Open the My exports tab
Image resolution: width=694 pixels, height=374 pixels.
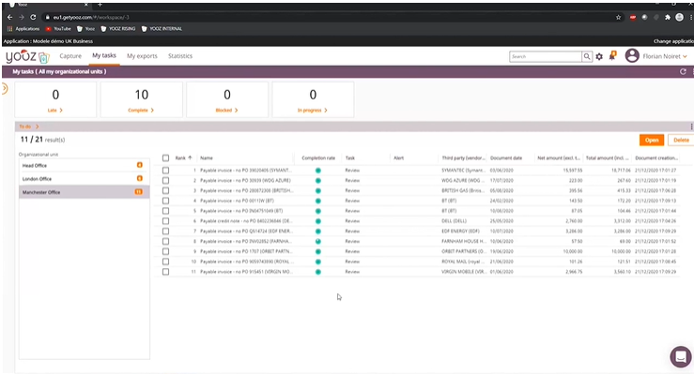[x=142, y=56]
